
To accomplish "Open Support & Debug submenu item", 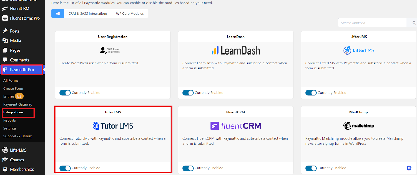I will (18, 136).
